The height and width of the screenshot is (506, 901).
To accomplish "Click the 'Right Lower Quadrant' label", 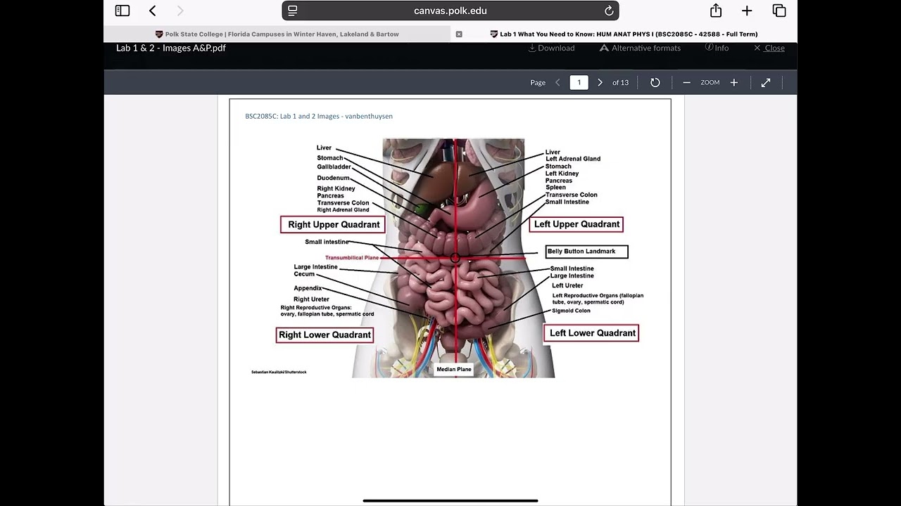I will pyautogui.click(x=325, y=335).
